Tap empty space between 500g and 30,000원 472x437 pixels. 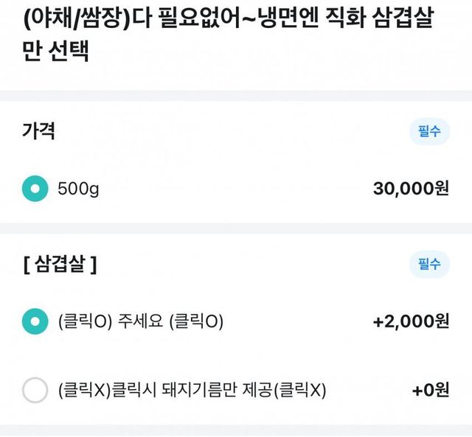pyautogui.click(x=236, y=189)
